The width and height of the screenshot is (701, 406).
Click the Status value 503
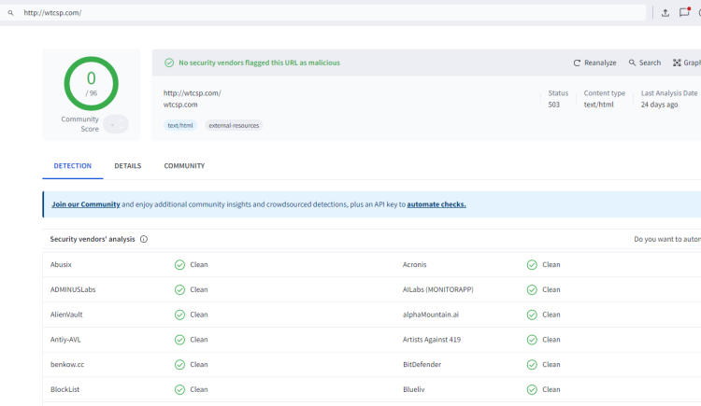[x=554, y=105]
